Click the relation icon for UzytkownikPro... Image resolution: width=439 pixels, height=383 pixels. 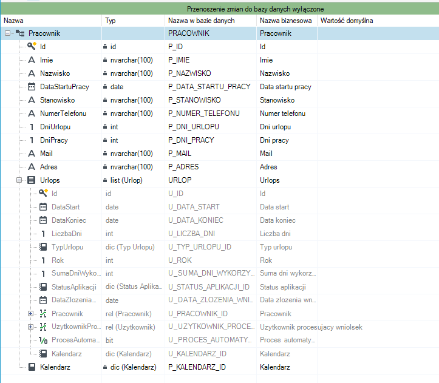coord(43,327)
